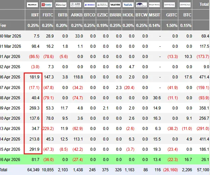Click the 0.15% fee cell
Image resolution: width=210 pixels, height=175 pixels.
click(x=186, y=26)
